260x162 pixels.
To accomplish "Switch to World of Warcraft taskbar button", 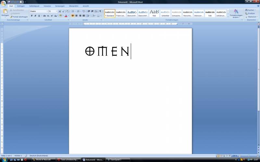I will click(x=44, y=160).
